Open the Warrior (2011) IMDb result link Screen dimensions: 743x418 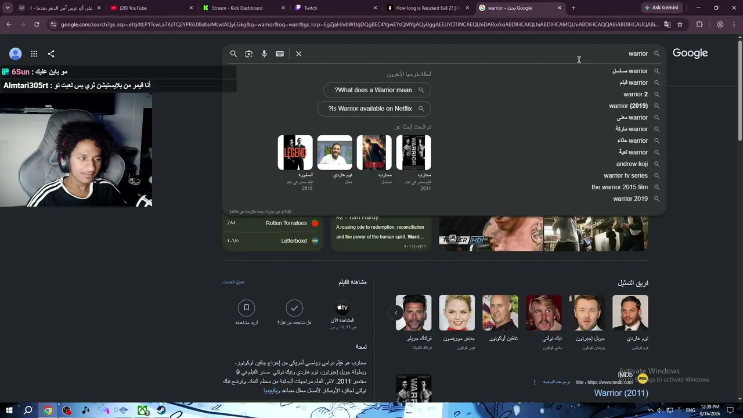click(x=621, y=393)
